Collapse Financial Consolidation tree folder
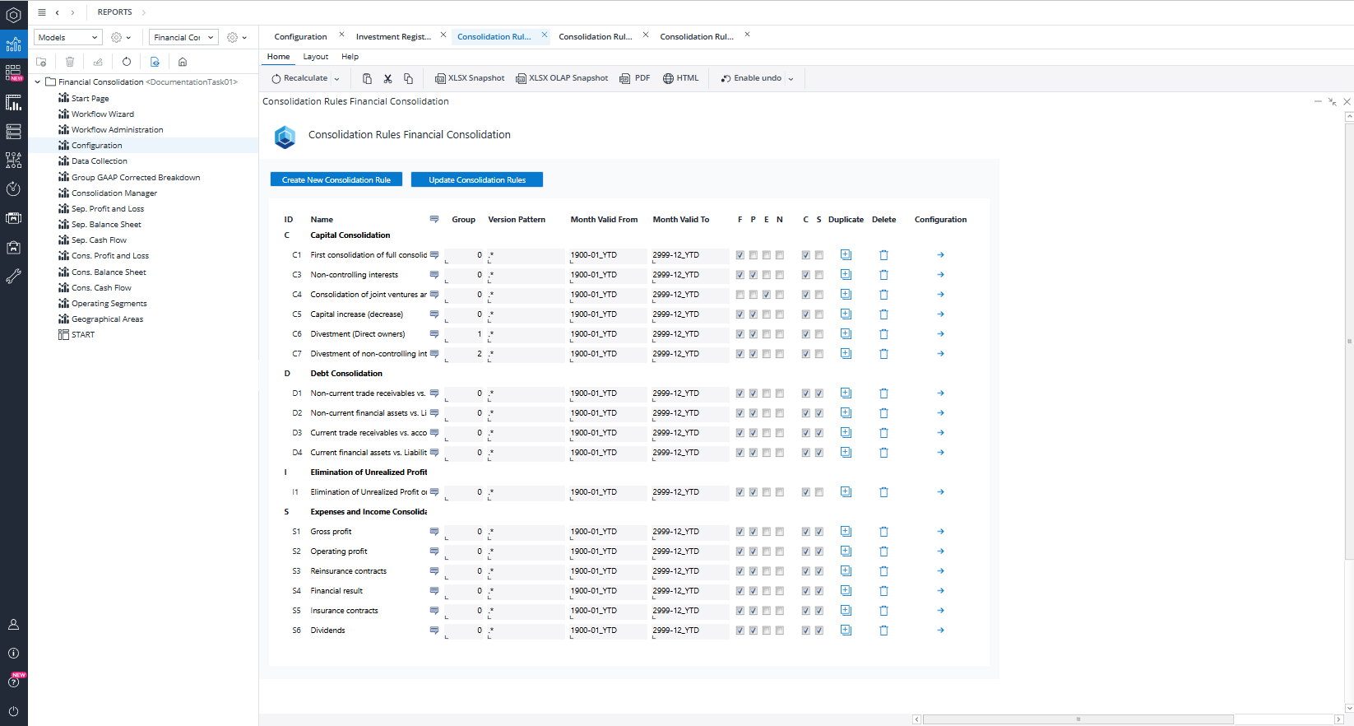 click(38, 82)
